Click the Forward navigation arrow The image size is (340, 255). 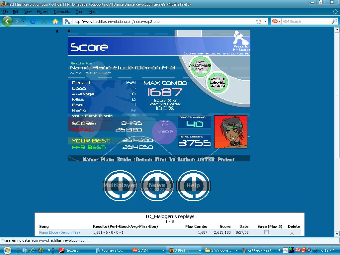coord(17,21)
